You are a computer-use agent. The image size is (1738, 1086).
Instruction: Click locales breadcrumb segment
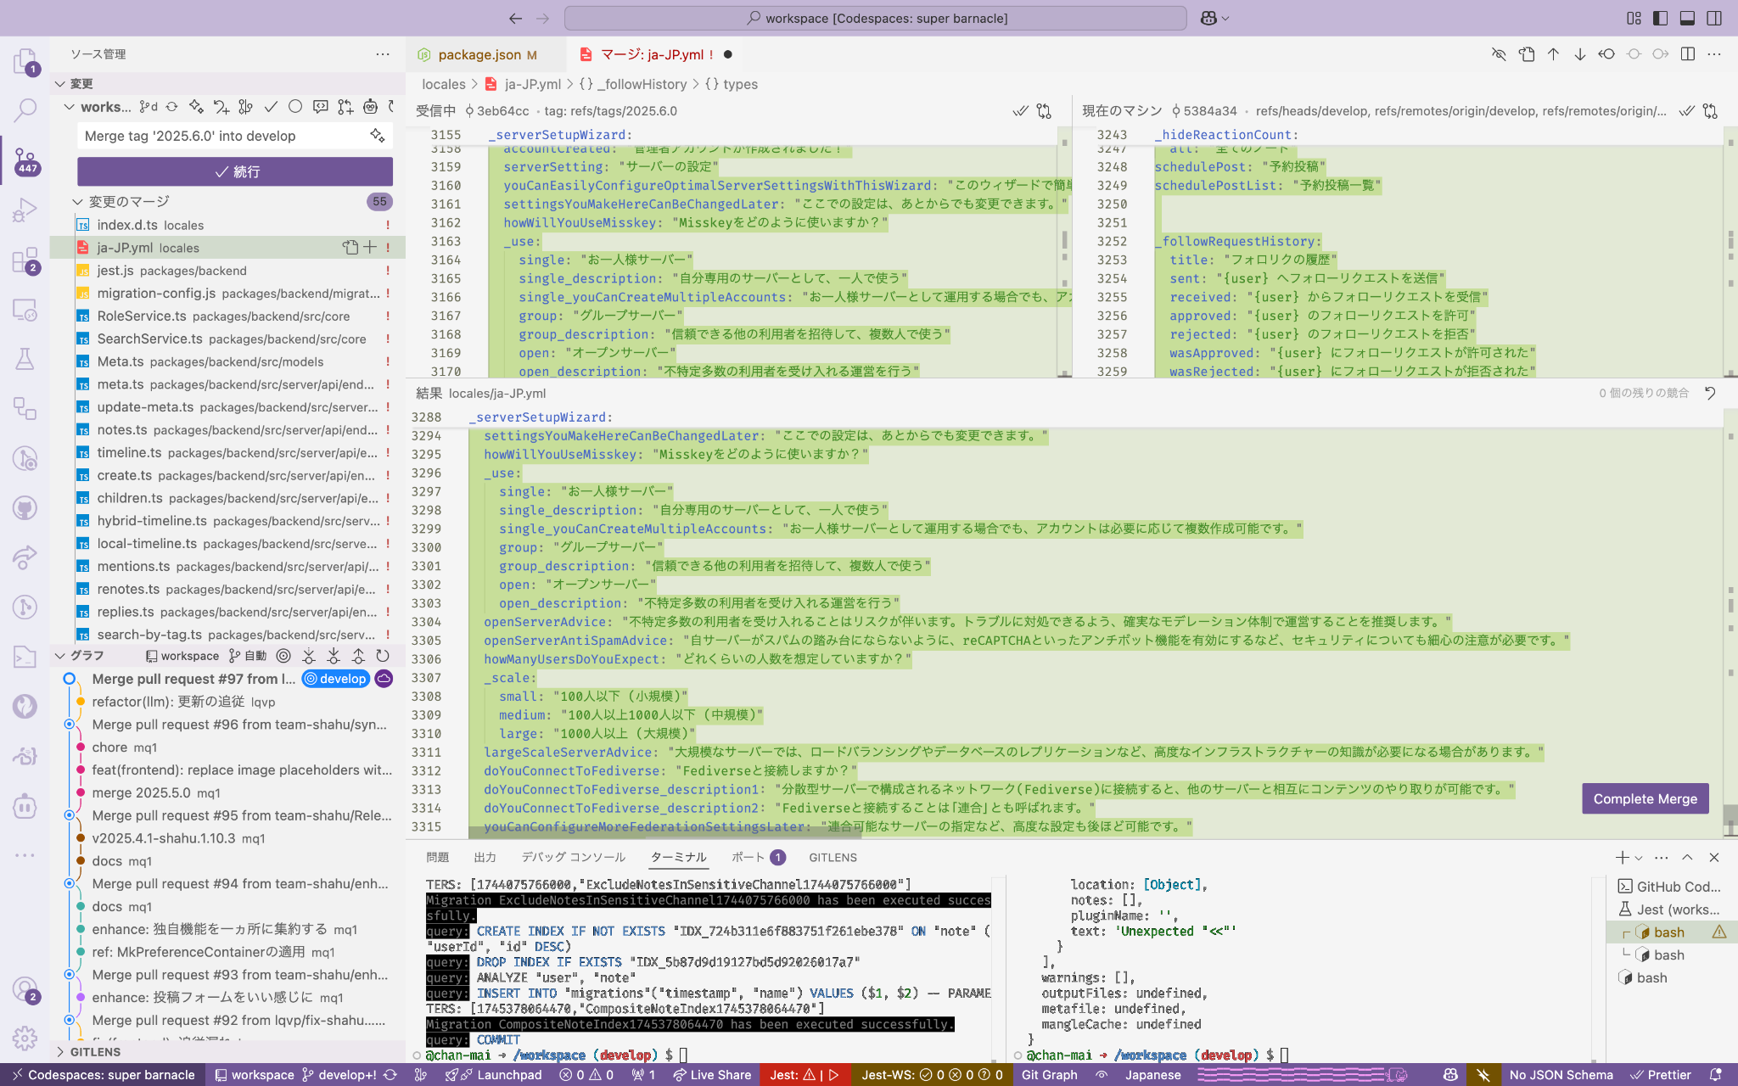tap(444, 84)
